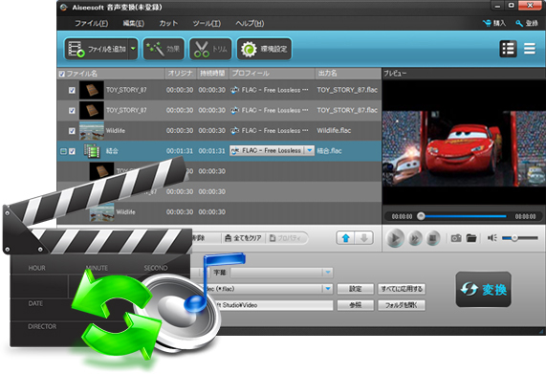This screenshot has width=546, height=374.
Task: Move item up with blue arrow
Action: tap(346, 238)
